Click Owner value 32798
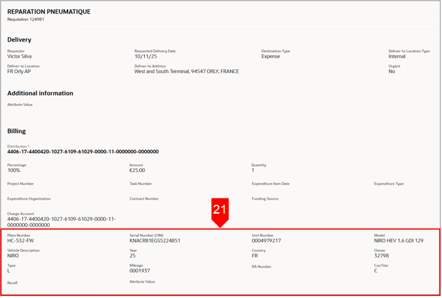 tap(381, 256)
